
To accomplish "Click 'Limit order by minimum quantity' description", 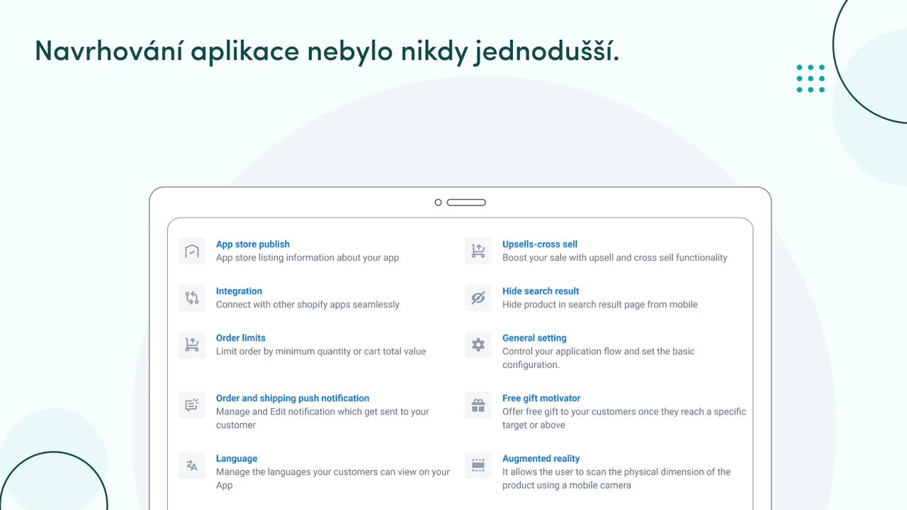I will [321, 351].
